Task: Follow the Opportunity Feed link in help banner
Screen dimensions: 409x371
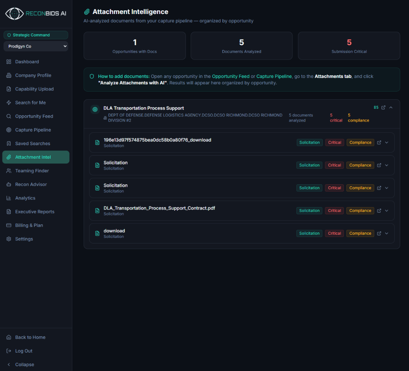Action: [230, 76]
